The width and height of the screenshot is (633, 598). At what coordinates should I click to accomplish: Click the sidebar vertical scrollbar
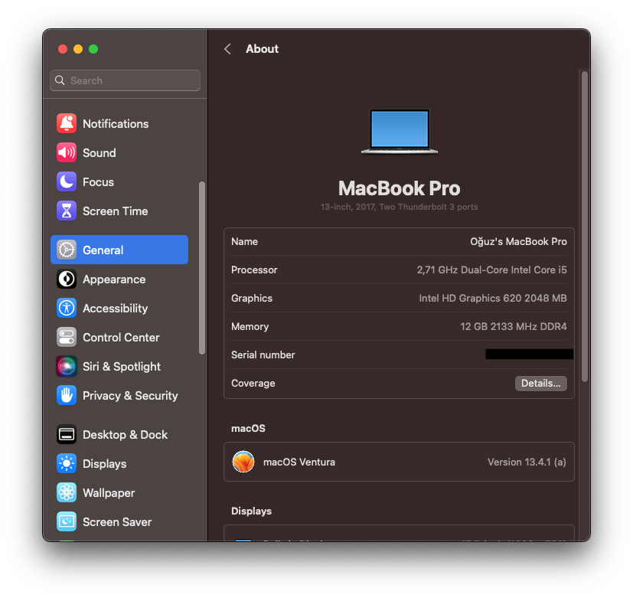coord(202,268)
